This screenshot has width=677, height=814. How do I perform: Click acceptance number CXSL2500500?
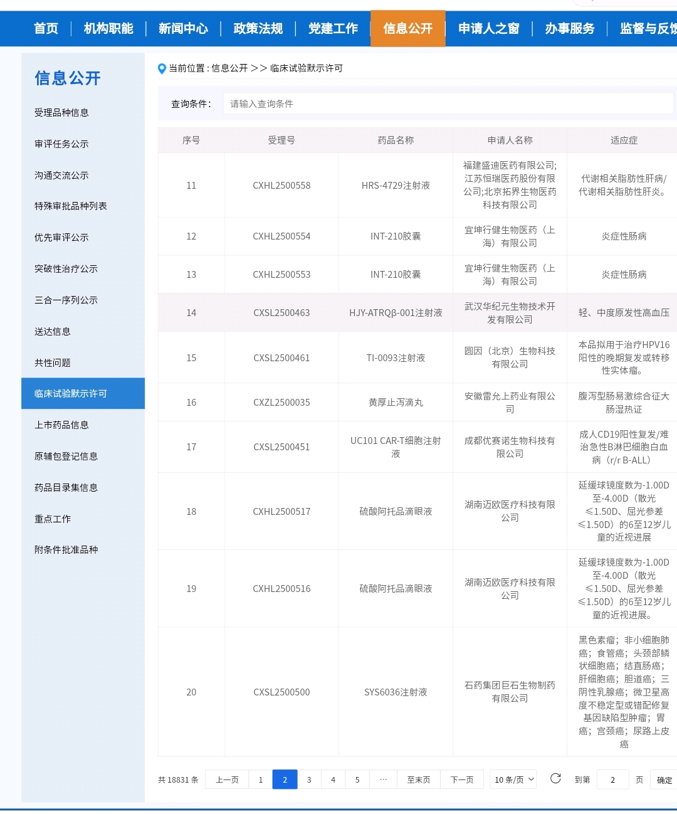(x=281, y=692)
